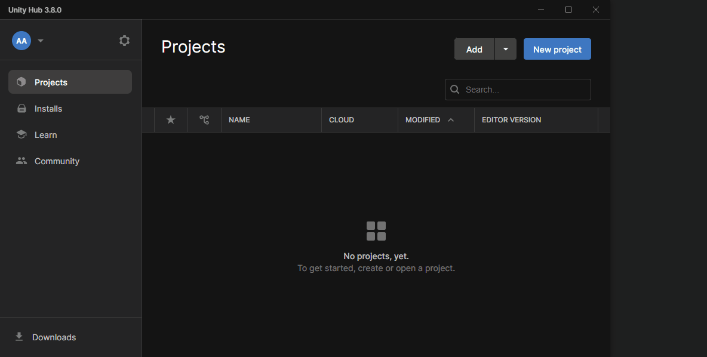Click the source control branch column icon

[204, 120]
